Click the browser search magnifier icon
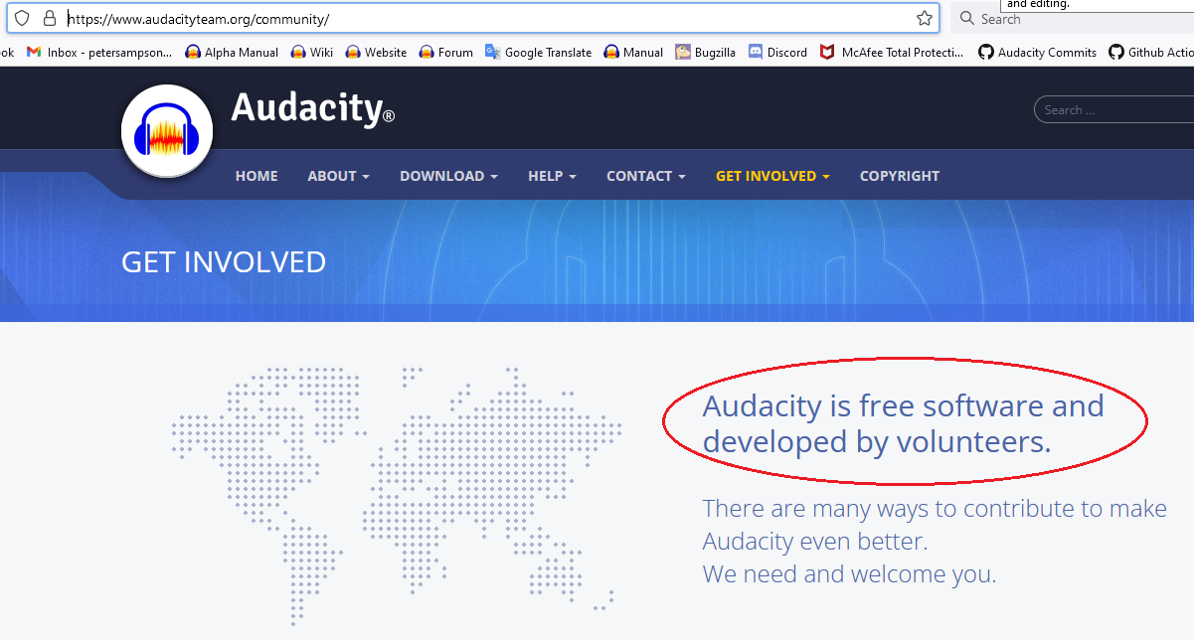The image size is (1194, 640). click(x=966, y=18)
